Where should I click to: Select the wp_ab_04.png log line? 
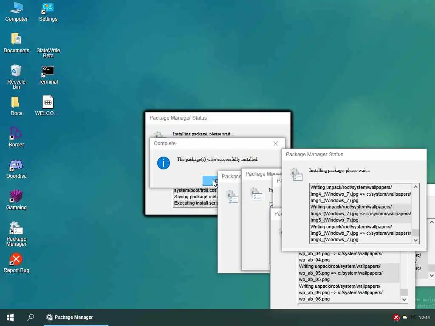click(x=349, y=256)
